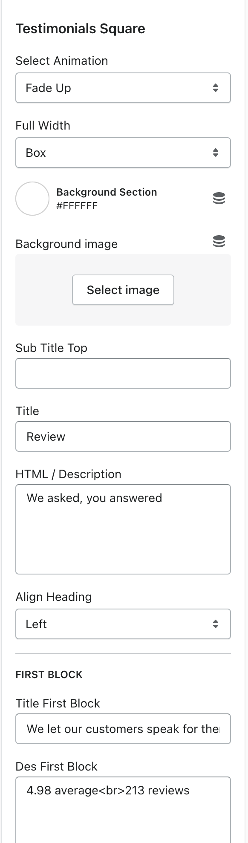Click the Fade Up dropdown arrows
The height and width of the screenshot is (843, 248).
(x=216, y=88)
